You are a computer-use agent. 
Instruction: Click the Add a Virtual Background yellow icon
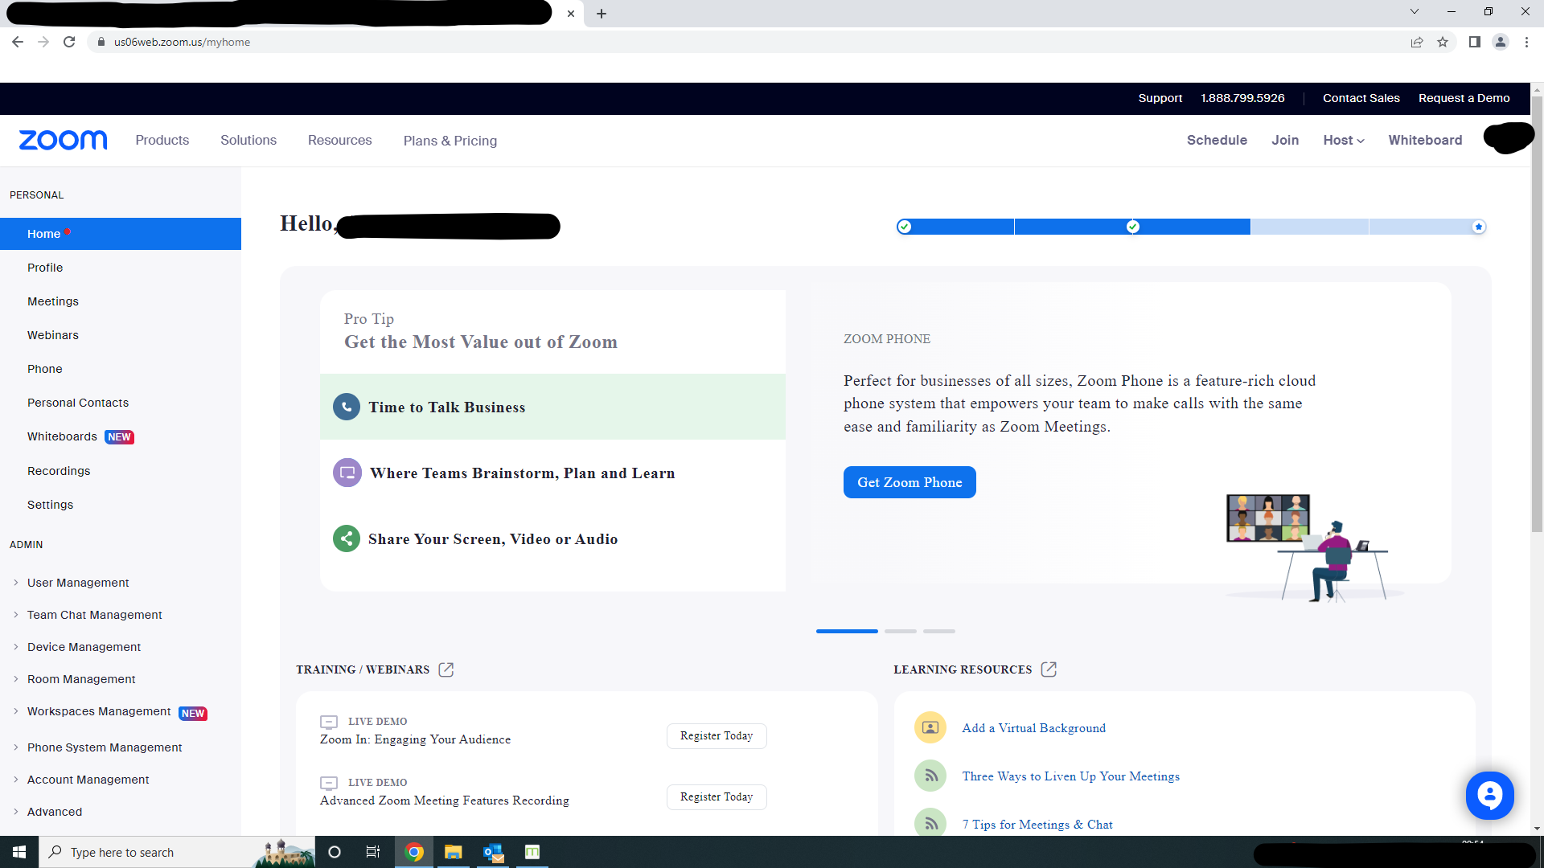[930, 728]
